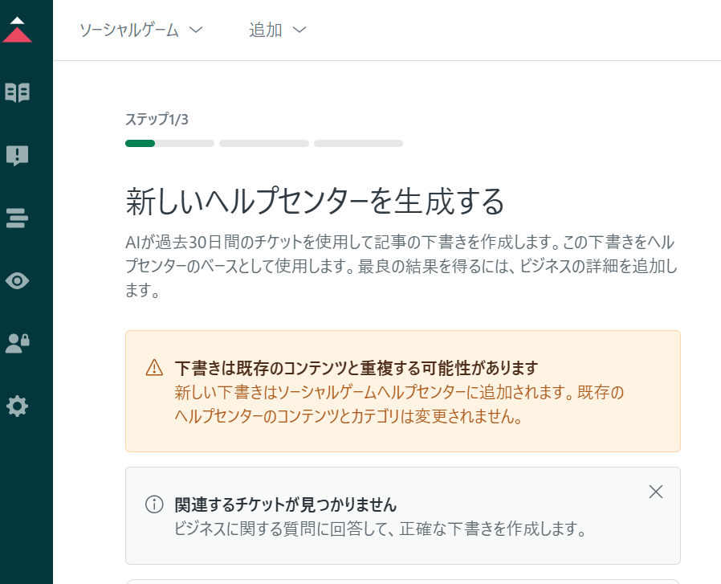Dismiss the 関連するチケットが見つかりません notice

655,492
